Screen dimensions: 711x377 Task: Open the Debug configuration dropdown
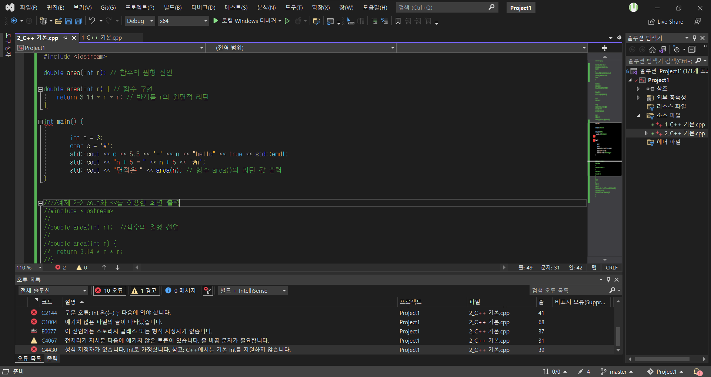click(140, 21)
